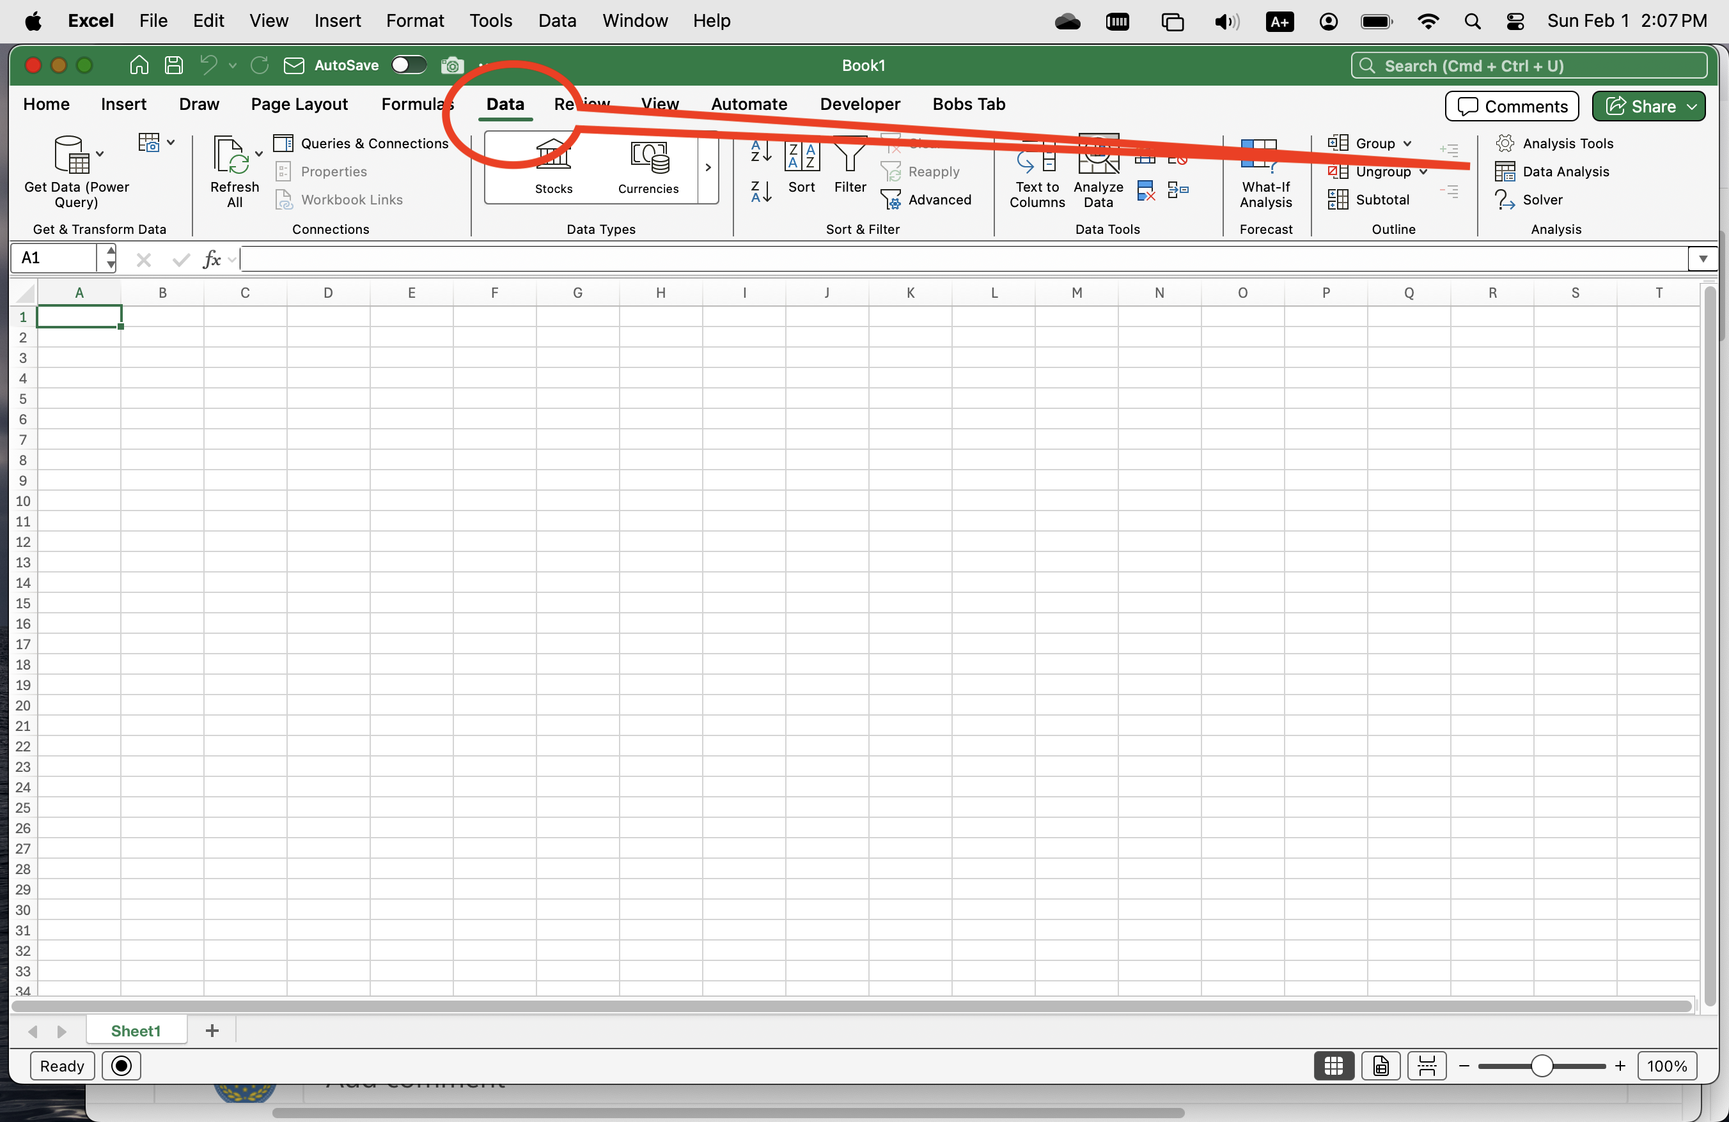Open the Sort dialog
The height and width of the screenshot is (1122, 1729).
tap(802, 166)
